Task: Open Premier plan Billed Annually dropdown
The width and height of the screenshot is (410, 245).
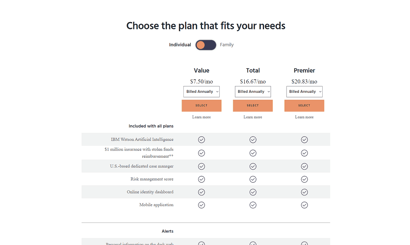Action: [x=304, y=92]
